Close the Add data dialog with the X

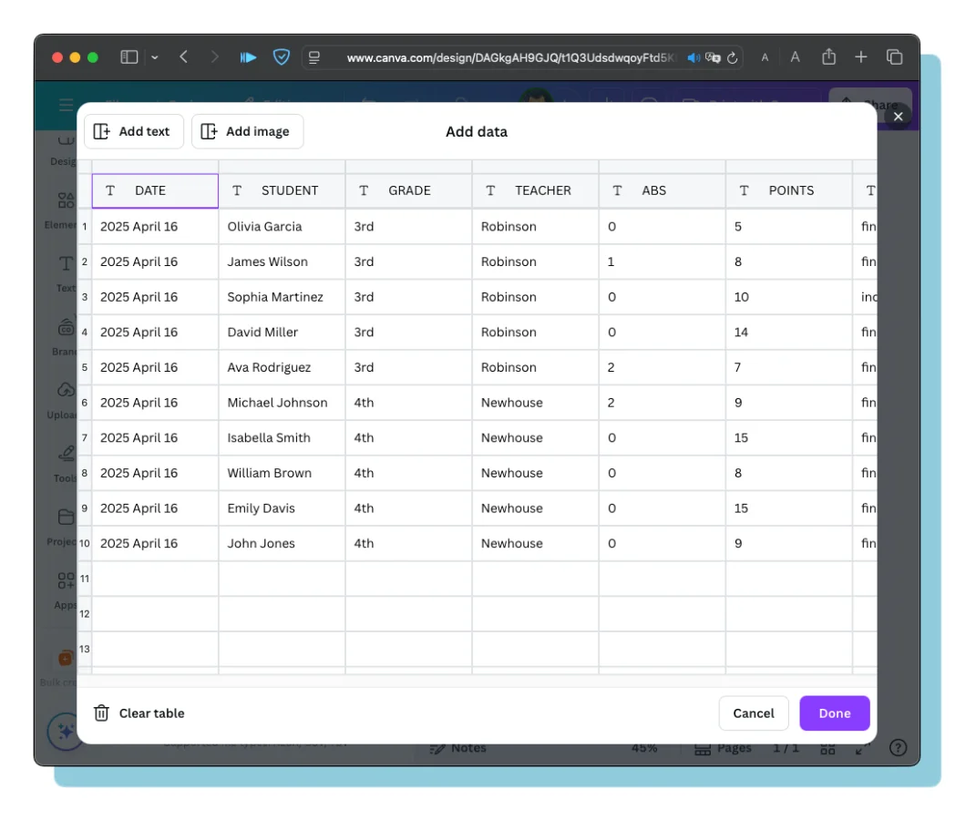898,117
